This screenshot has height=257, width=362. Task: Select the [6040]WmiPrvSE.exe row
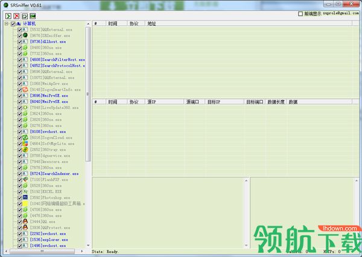[49, 102]
